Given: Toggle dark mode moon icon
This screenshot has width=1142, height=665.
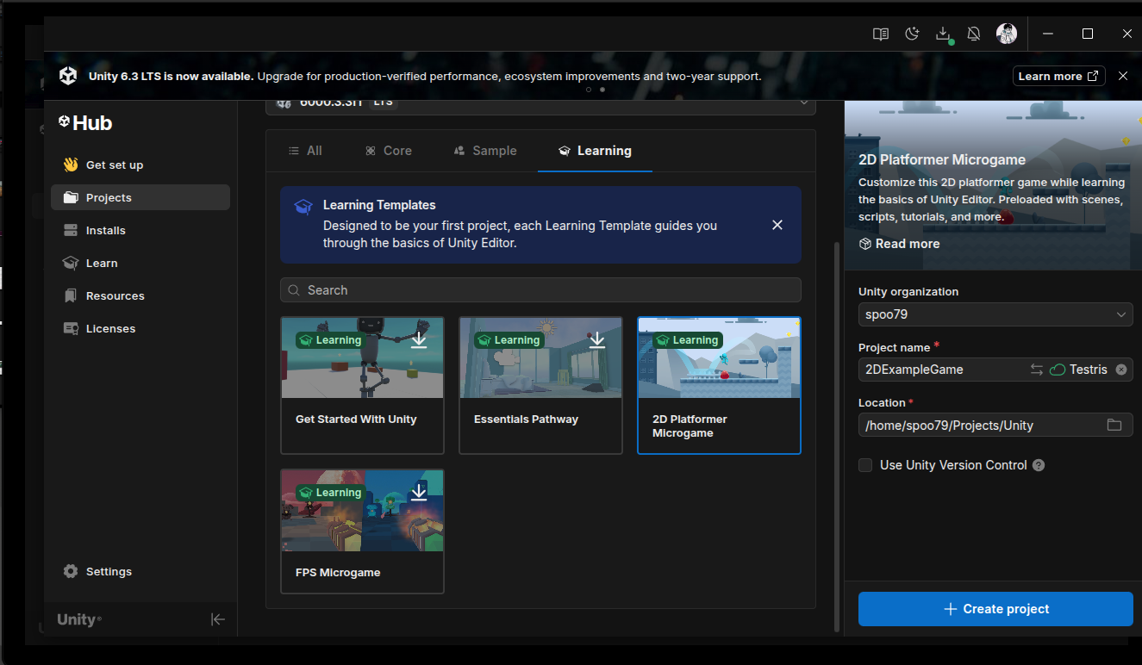Looking at the screenshot, I should tap(912, 34).
